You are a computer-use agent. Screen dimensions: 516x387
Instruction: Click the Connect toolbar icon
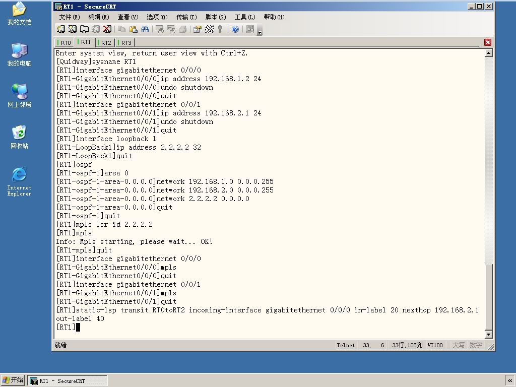61,29
